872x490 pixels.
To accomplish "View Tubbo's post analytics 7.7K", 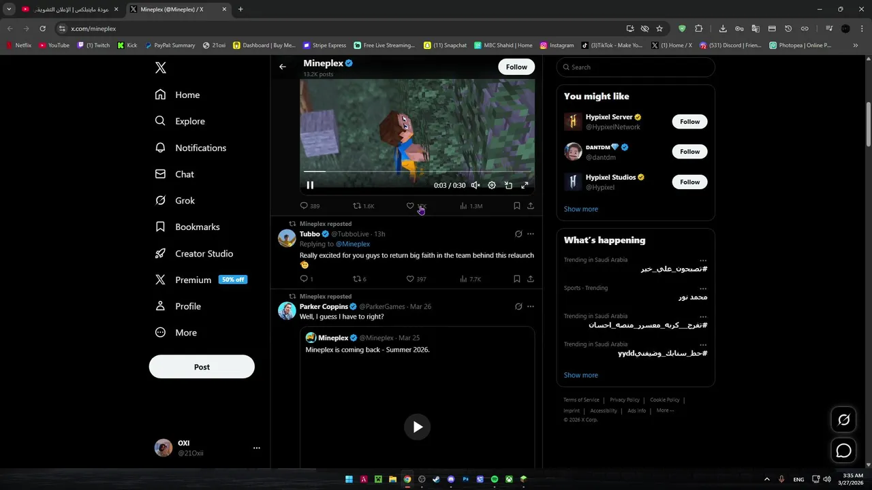I will click(470, 279).
